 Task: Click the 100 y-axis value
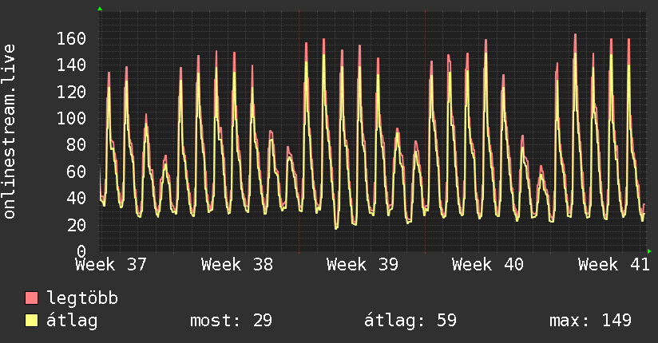71,119
